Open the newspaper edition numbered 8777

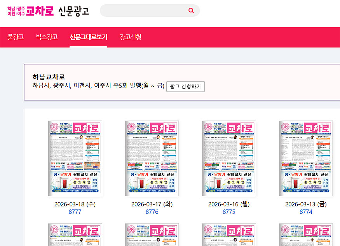point(75,212)
